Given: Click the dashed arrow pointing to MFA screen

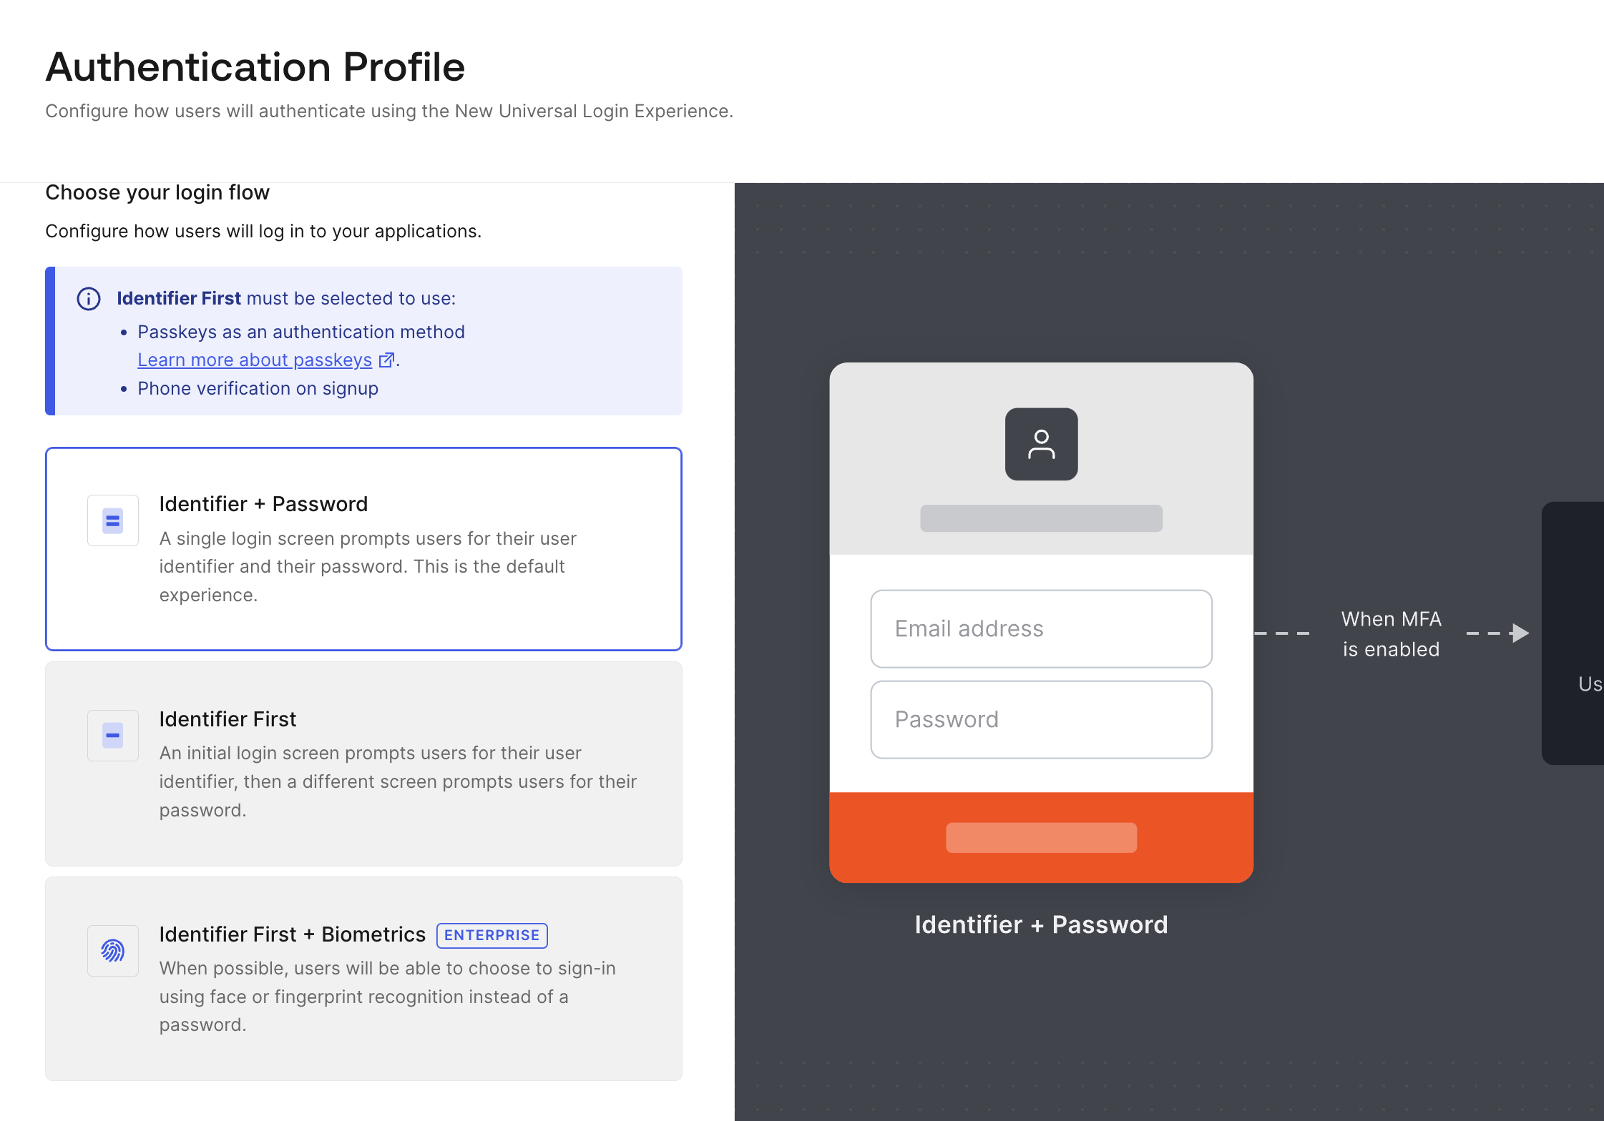Looking at the screenshot, I should click(x=1498, y=633).
